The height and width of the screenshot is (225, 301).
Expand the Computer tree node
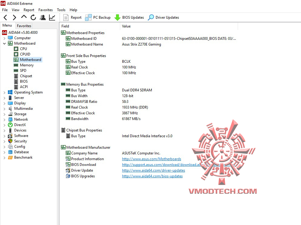(5, 38)
